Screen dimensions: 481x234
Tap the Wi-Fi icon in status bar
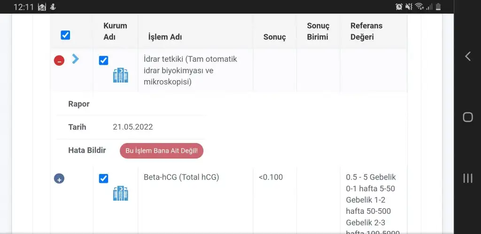click(419, 7)
